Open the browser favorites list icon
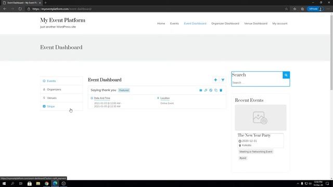Screen dimensions: 333x187 pos(295,9)
